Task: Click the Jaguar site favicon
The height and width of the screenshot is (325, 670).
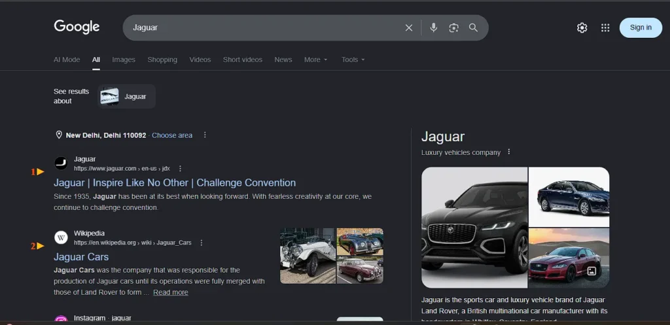Action: (x=61, y=163)
